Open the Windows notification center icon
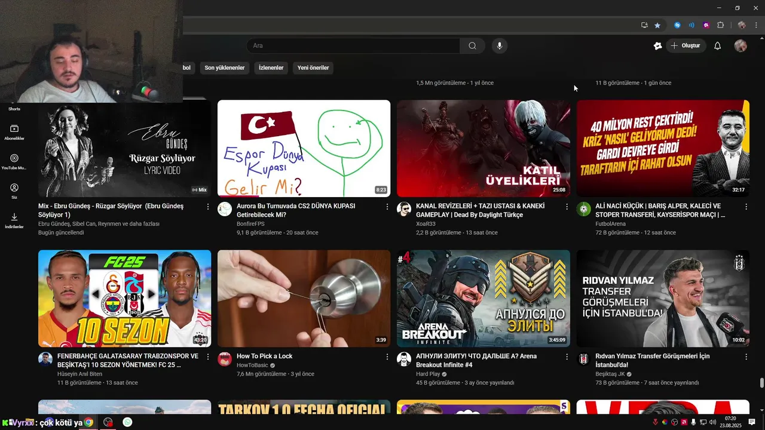Image resolution: width=765 pixels, height=430 pixels. point(752,422)
